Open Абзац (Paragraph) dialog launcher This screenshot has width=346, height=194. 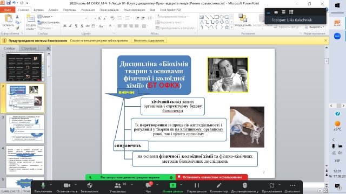point(196,33)
